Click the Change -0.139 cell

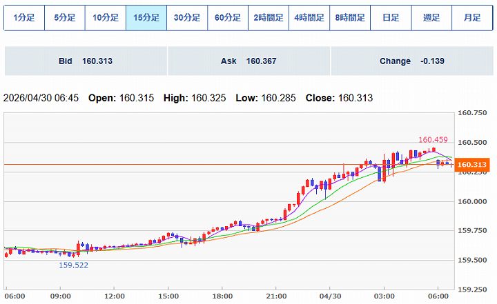coord(411,61)
